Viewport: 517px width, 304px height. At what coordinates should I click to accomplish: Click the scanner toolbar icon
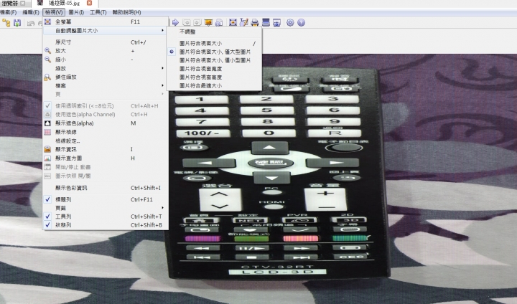tap(266, 22)
